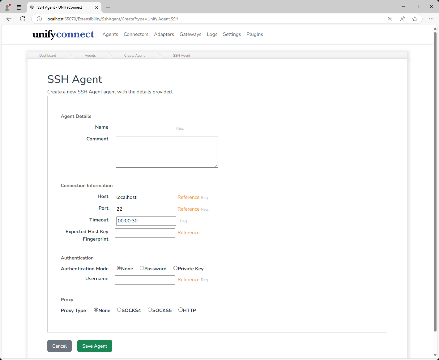Click the Save Agent button
Viewport: 439px width, 360px height.
tap(95, 346)
